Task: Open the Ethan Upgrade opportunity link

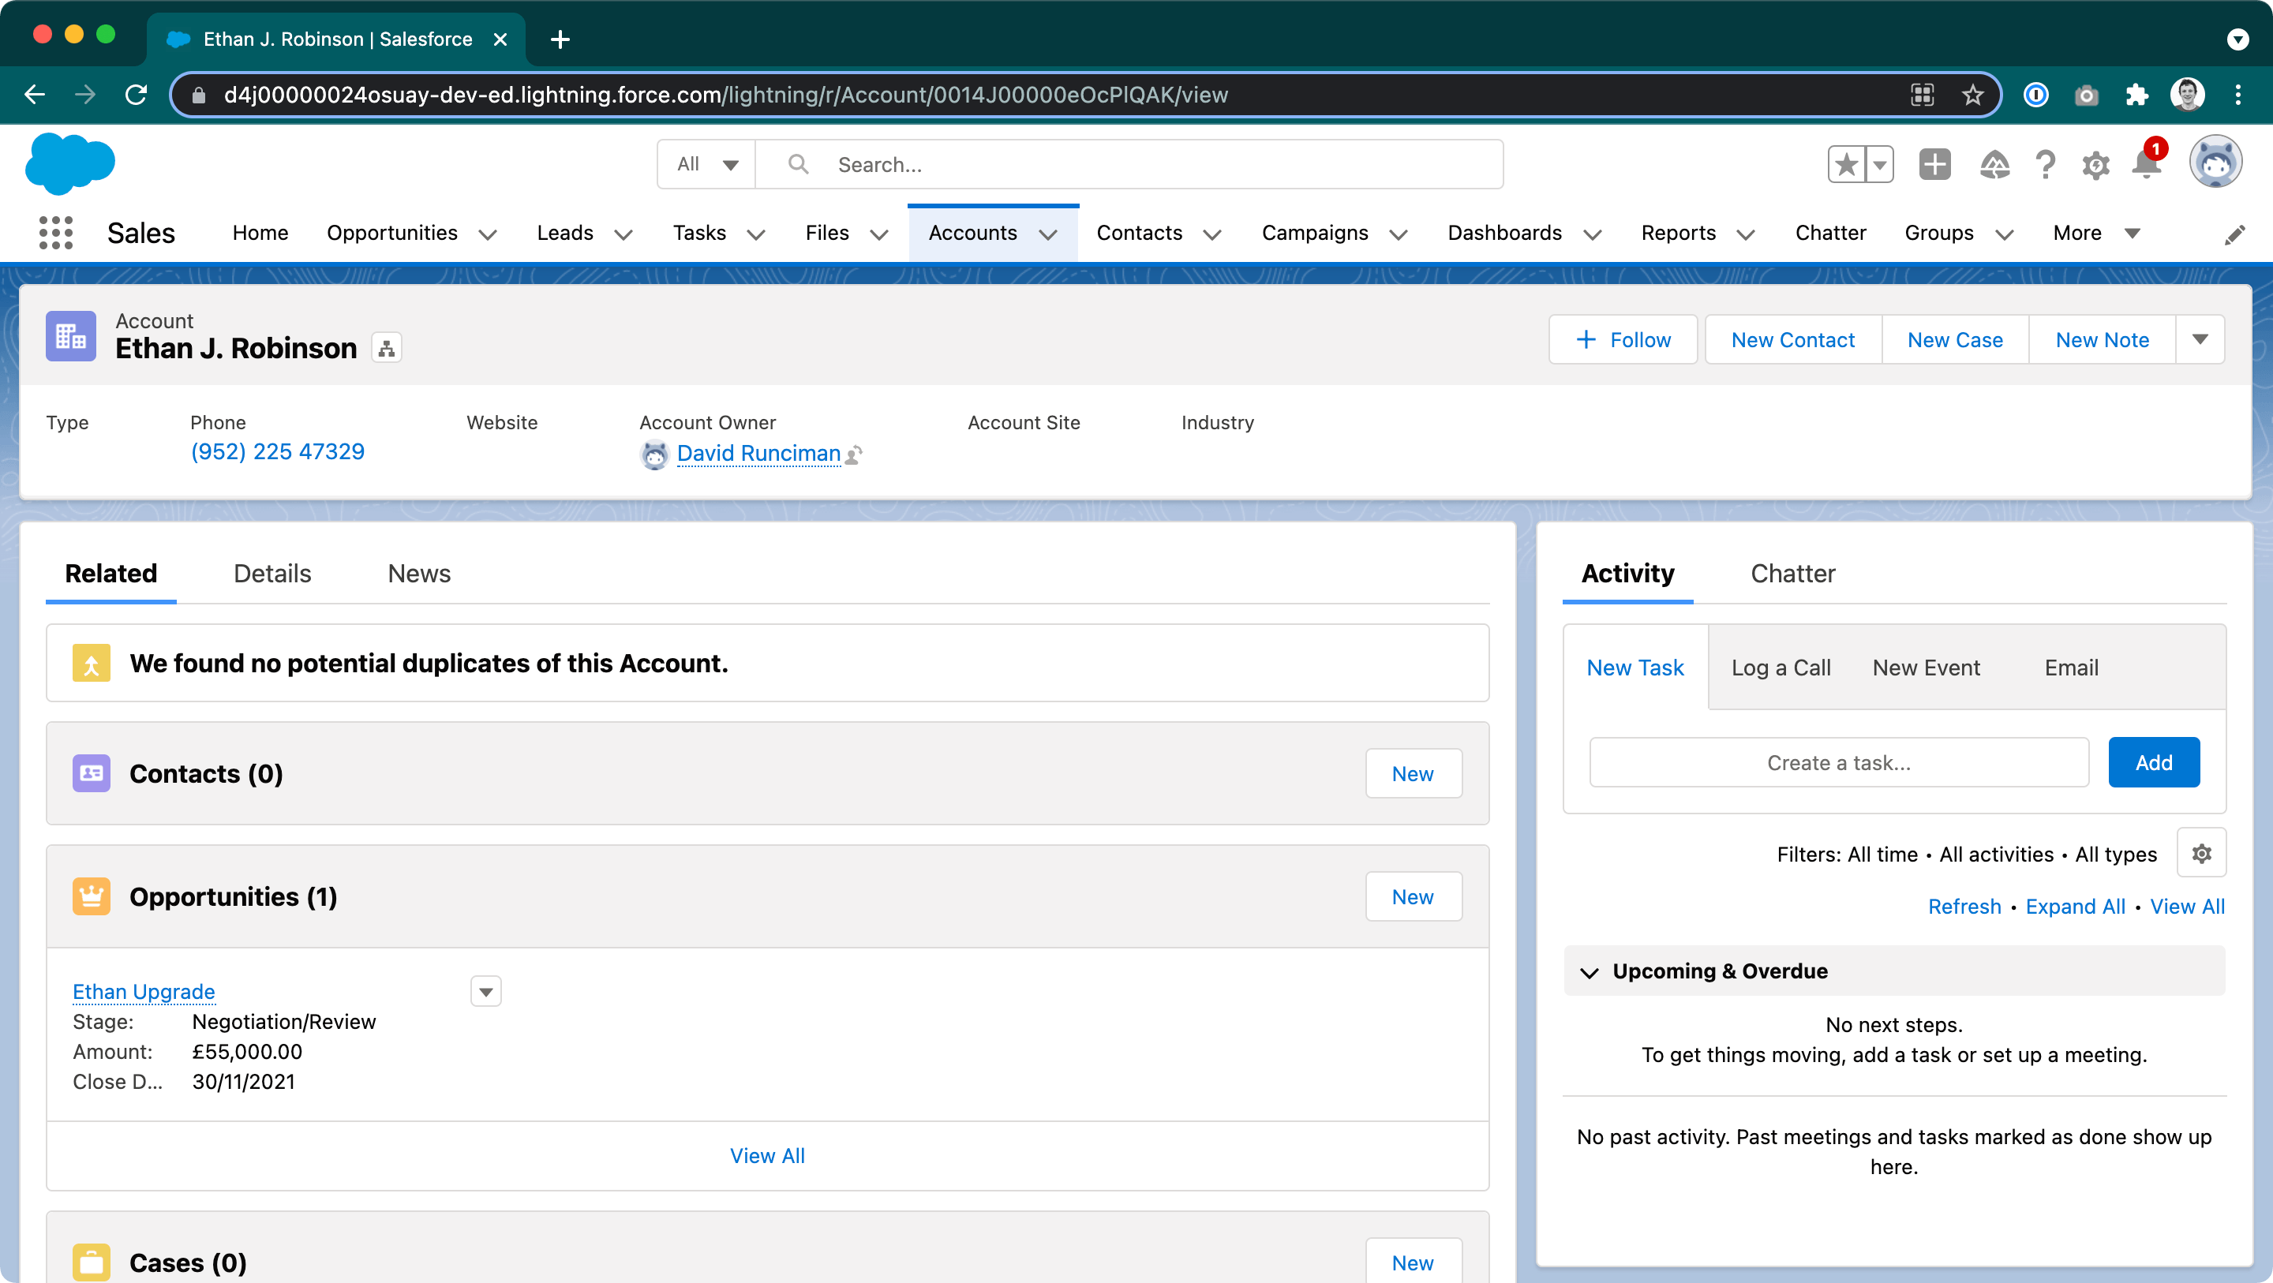Action: [x=144, y=992]
